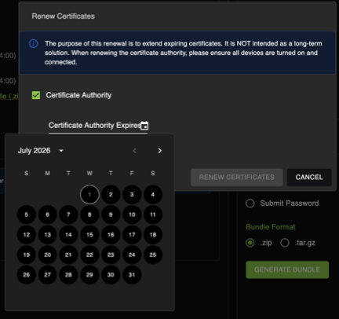Viewport: 339px width, 319px height.
Task: Expand the July 2026 month-year dropdown
Action: point(41,151)
